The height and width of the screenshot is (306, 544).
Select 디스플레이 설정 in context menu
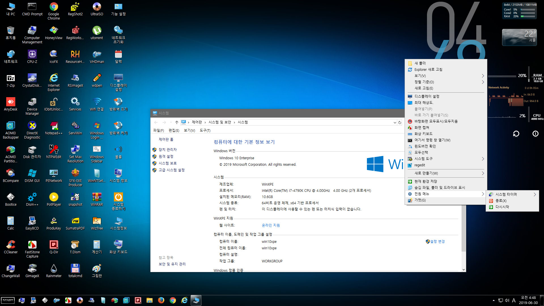click(x=446, y=96)
